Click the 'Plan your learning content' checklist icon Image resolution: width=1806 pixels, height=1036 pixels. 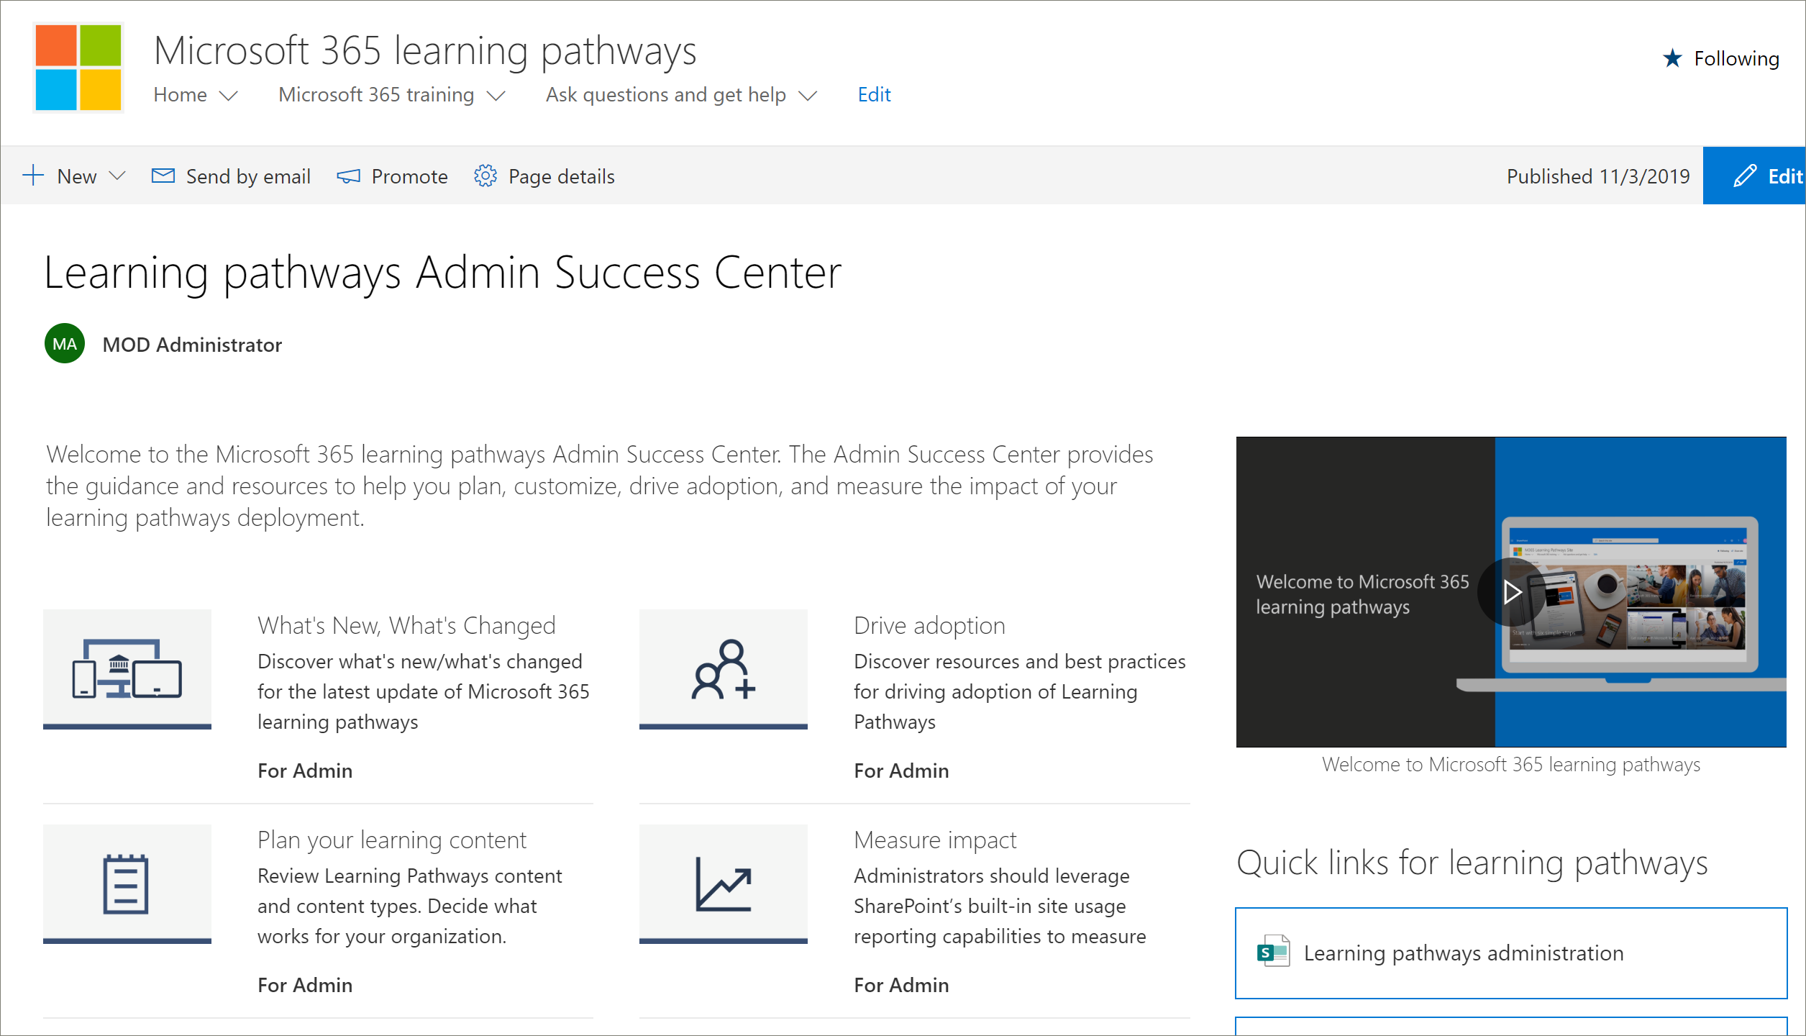125,883
